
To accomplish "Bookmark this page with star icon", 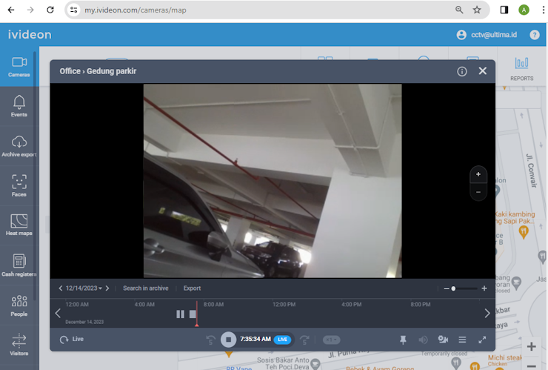I will point(477,10).
